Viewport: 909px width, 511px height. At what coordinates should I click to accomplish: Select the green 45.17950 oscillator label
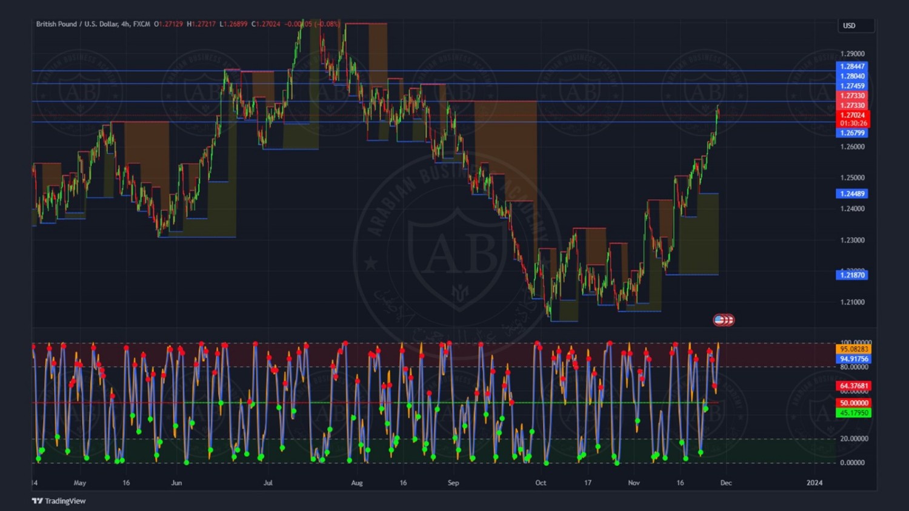854,413
